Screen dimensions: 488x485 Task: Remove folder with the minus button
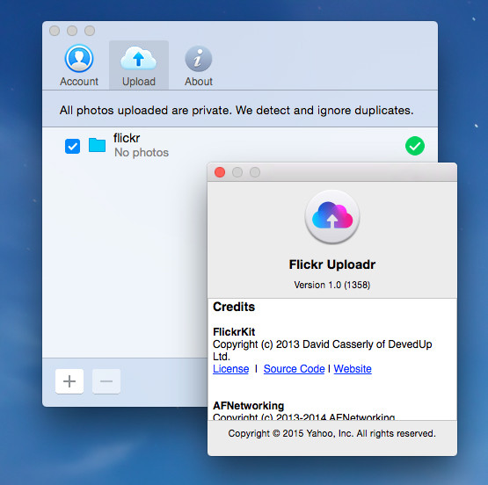point(106,381)
